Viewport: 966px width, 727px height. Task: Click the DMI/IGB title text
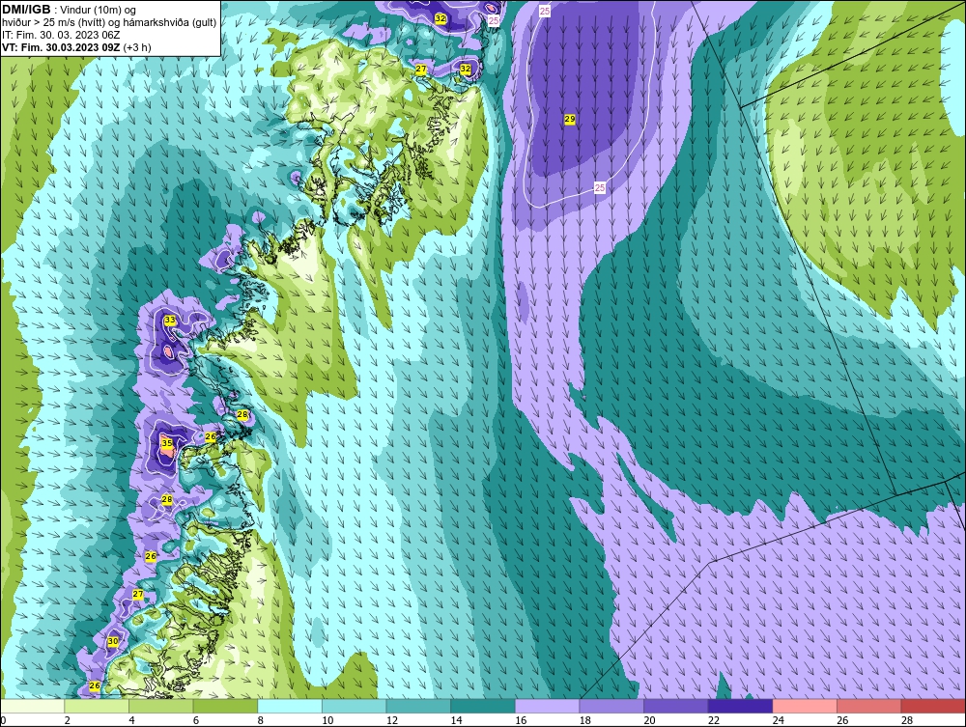click(26, 10)
